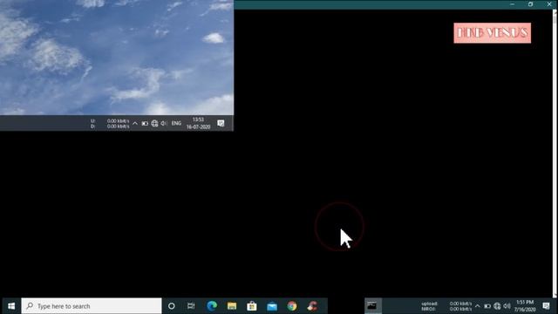Viewport: 558px width, 314px height.
Task: Open the Windows Start menu
Action: coord(11,306)
